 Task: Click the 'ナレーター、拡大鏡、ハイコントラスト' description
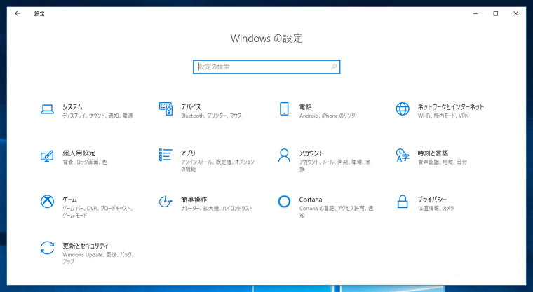pyautogui.click(x=217, y=208)
